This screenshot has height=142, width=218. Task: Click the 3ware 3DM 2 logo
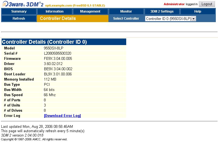[23, 4]
